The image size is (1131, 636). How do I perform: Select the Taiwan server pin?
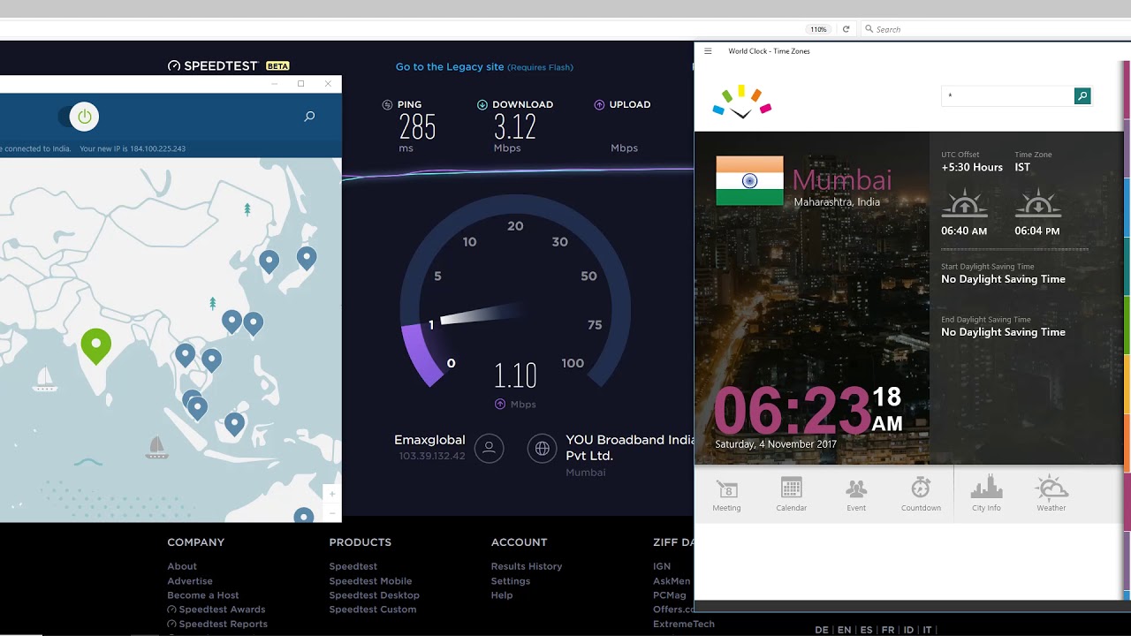[x=254, y=324]
